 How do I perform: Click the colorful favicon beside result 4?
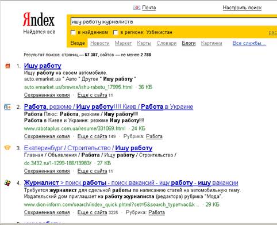click(7, 183)
